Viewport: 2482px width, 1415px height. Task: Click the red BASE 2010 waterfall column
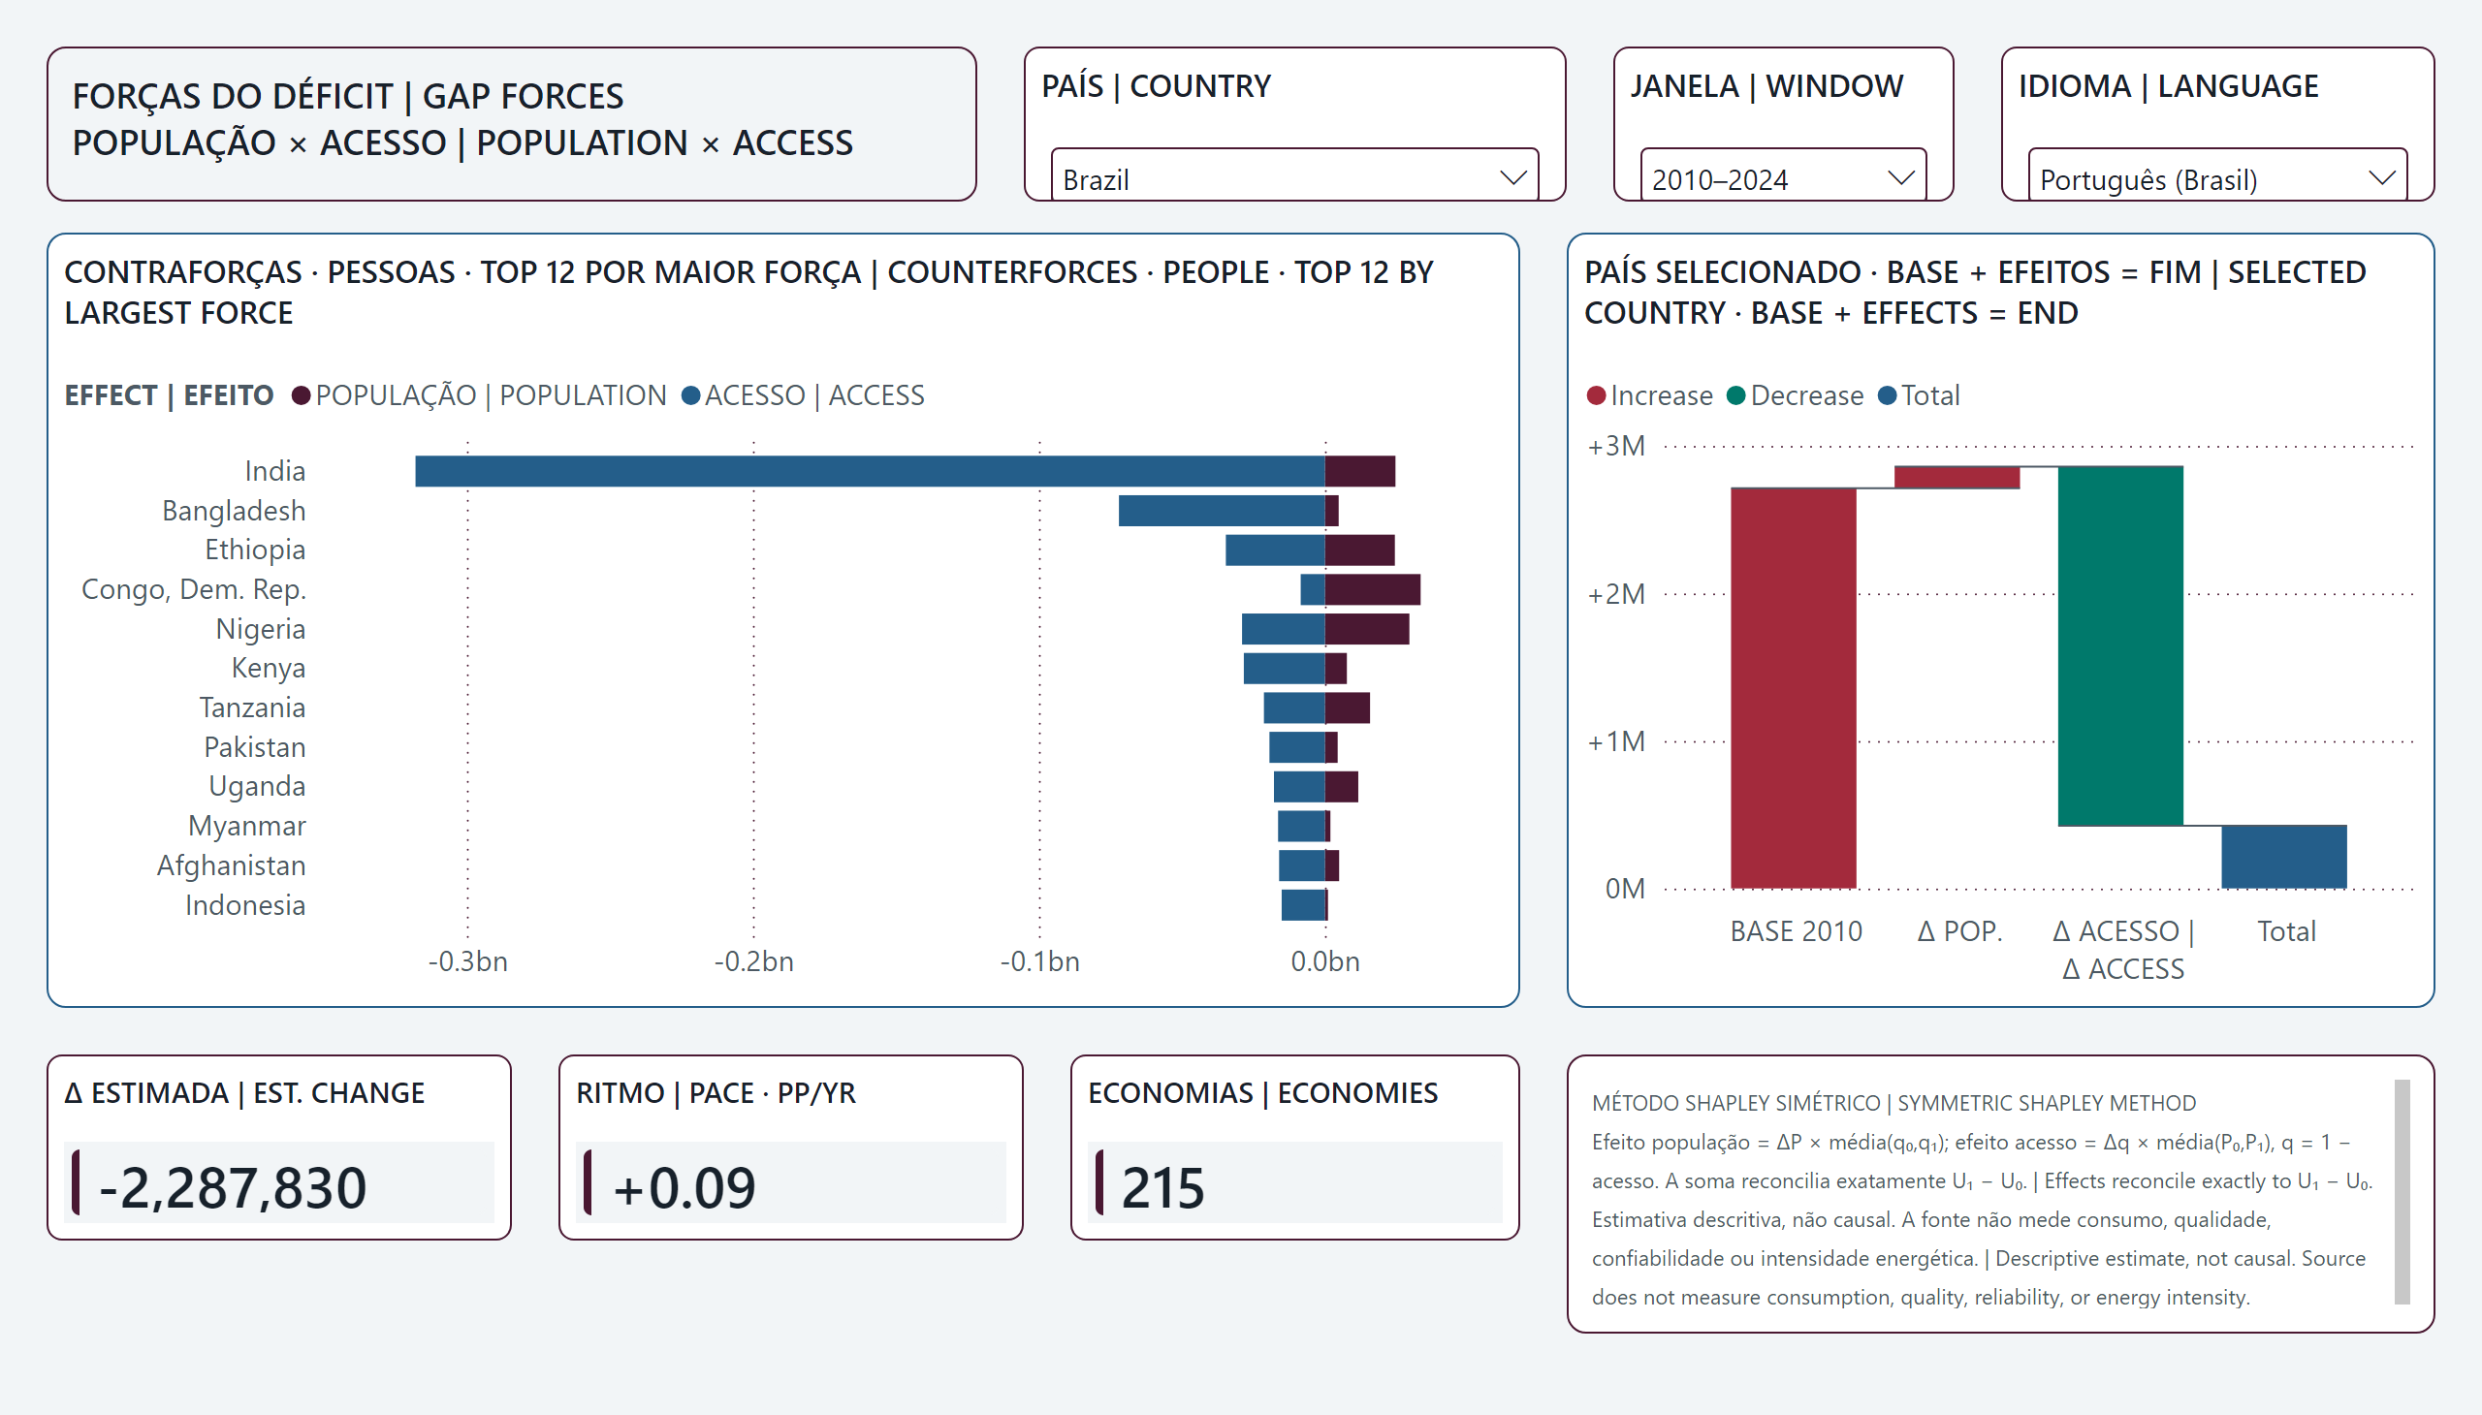pos(1794,688)
